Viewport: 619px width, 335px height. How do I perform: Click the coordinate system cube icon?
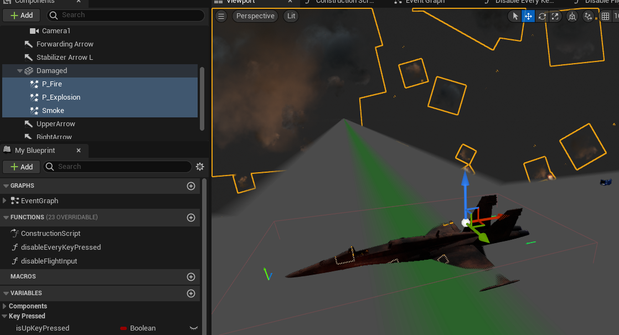(572, 16)
